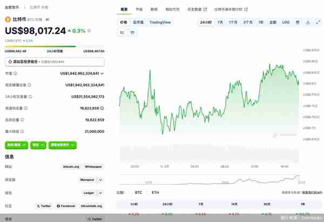Expand the market cap value chevron
324x222 pixels.
pyautogui.click(x=102, y=73)
